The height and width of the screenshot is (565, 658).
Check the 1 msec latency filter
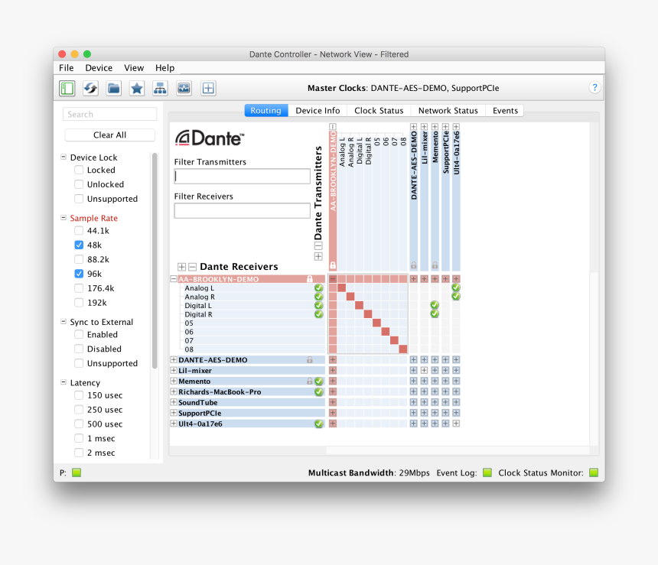click(79, 438)
